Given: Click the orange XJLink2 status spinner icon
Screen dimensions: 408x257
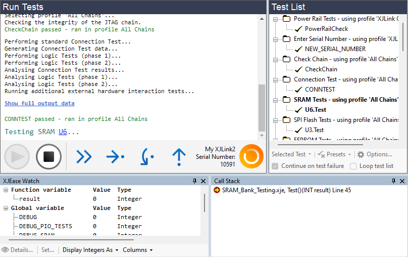Looking at the screenshot, I should coord(251,157).
